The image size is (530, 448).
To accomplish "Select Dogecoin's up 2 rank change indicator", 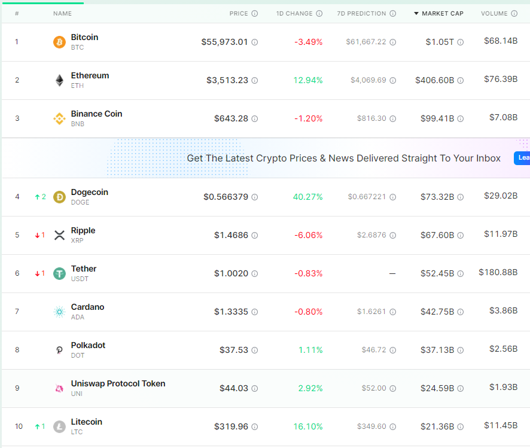I will (x=40, y=197).
